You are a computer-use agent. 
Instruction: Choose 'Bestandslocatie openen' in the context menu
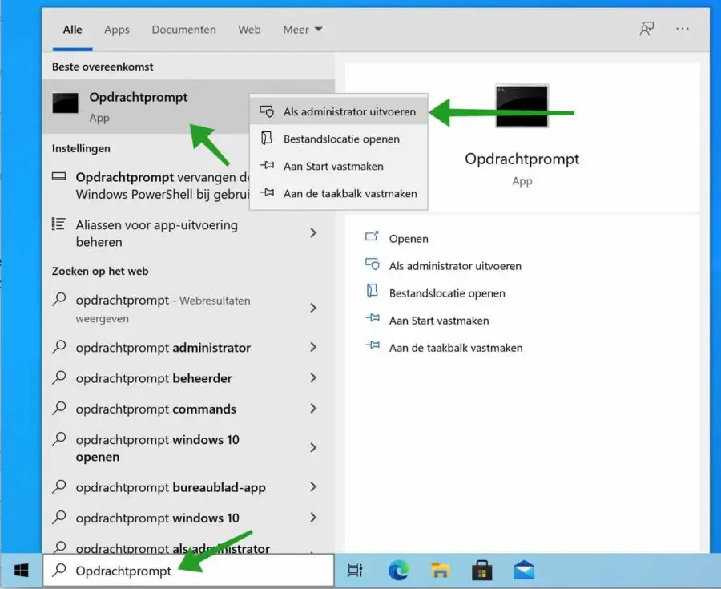[x=338, y=139]
